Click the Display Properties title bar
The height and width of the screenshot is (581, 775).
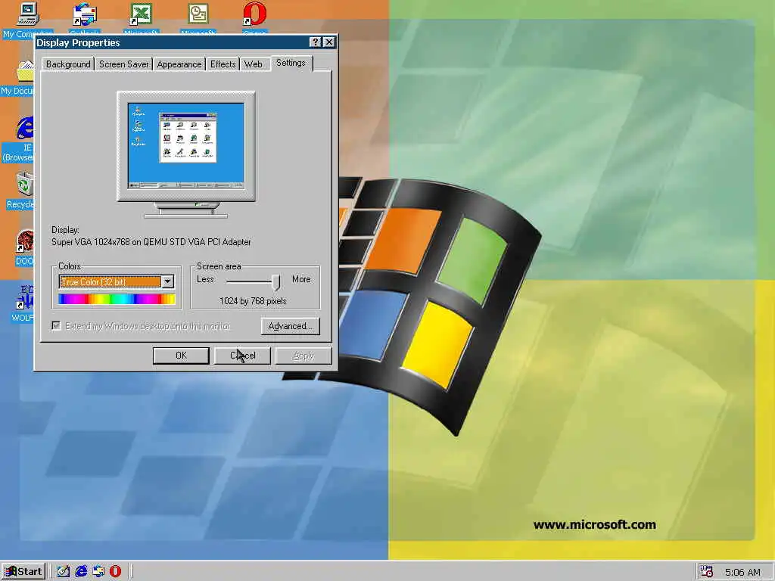coord(173,42)
